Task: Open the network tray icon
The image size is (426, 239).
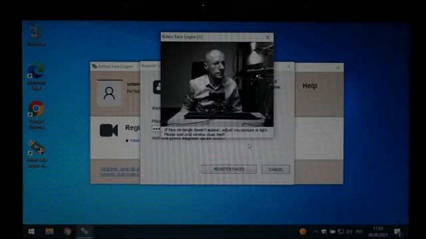Action: (341, 232)
